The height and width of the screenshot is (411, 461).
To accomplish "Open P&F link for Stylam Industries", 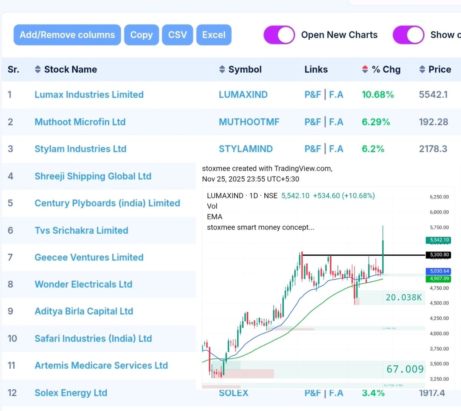I will [x=313, y=149].
